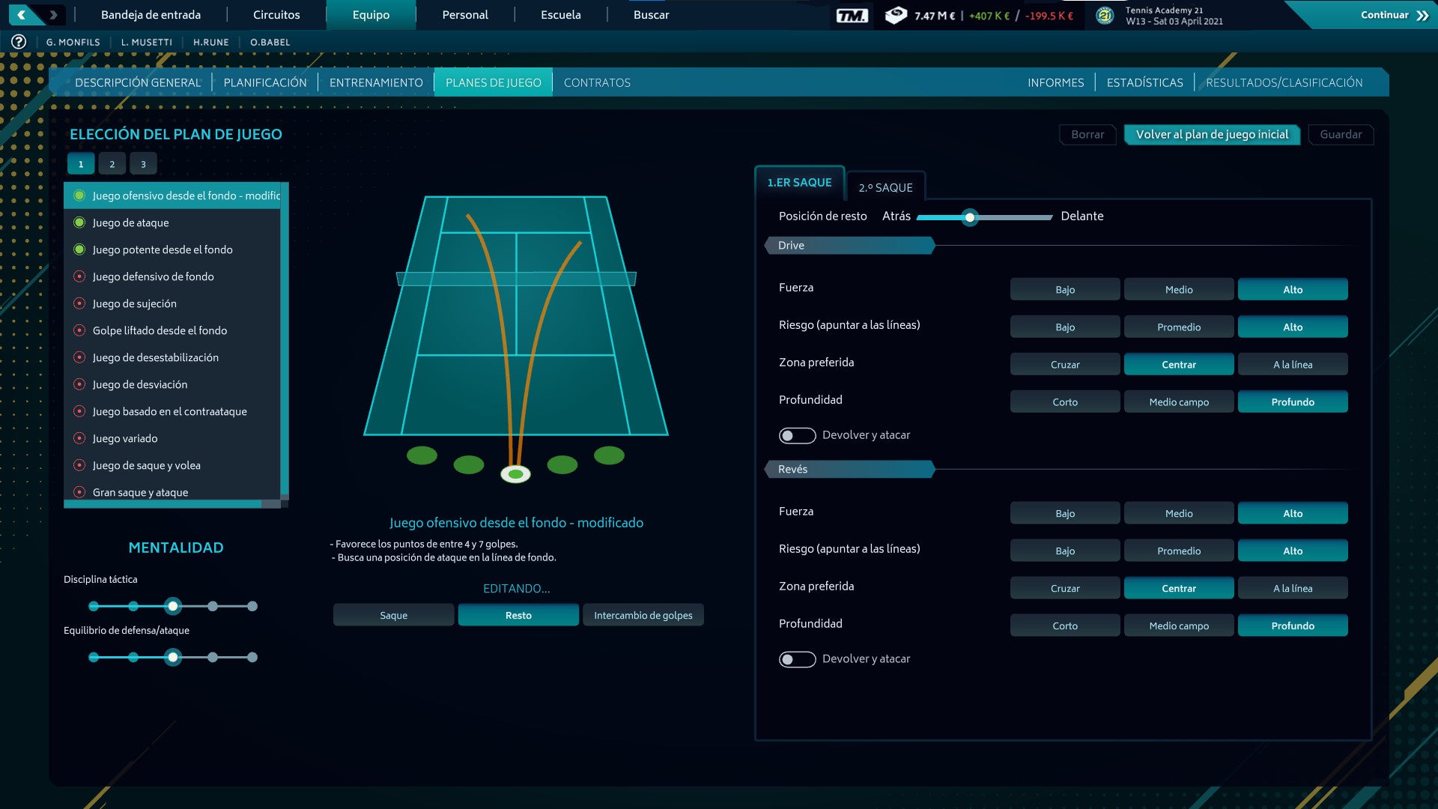Click the TM logo icon
1438x809 pixels.
pyautogui.click(x=852, y=16)
